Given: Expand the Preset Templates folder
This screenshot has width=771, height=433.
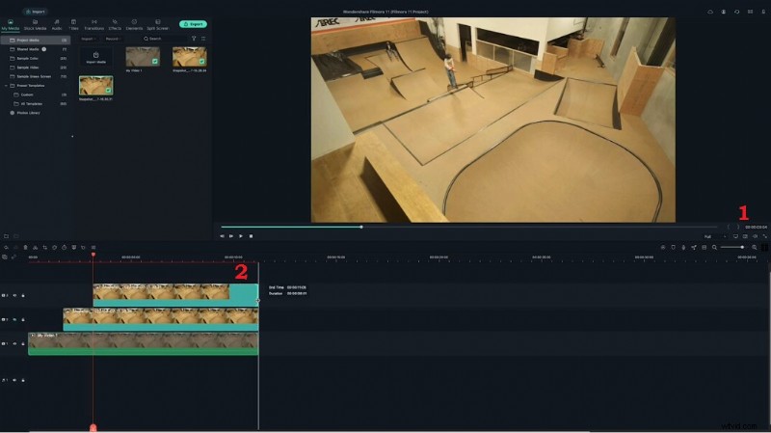Looking at the screenshot, I should coord(5,86).
